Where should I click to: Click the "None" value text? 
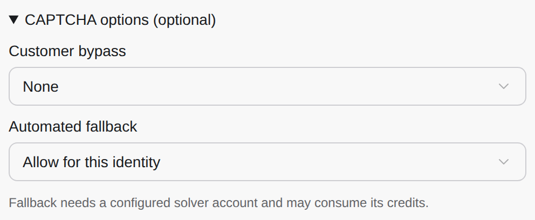tap(40, 87)
